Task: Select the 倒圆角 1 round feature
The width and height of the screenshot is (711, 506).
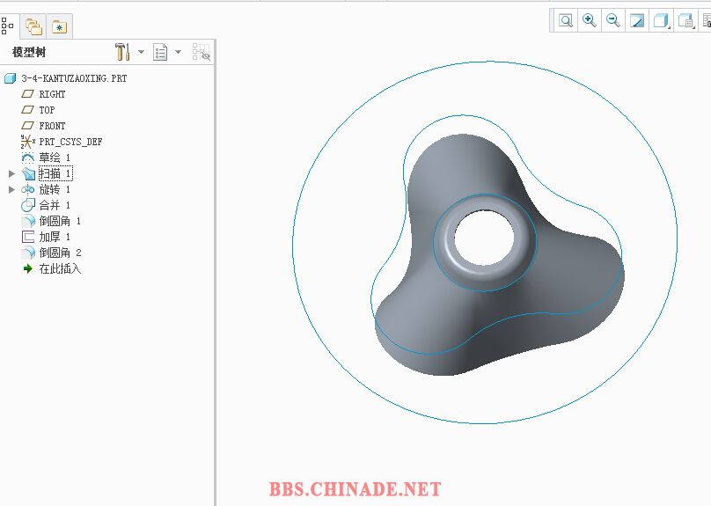Action: [x=60, y=221]
